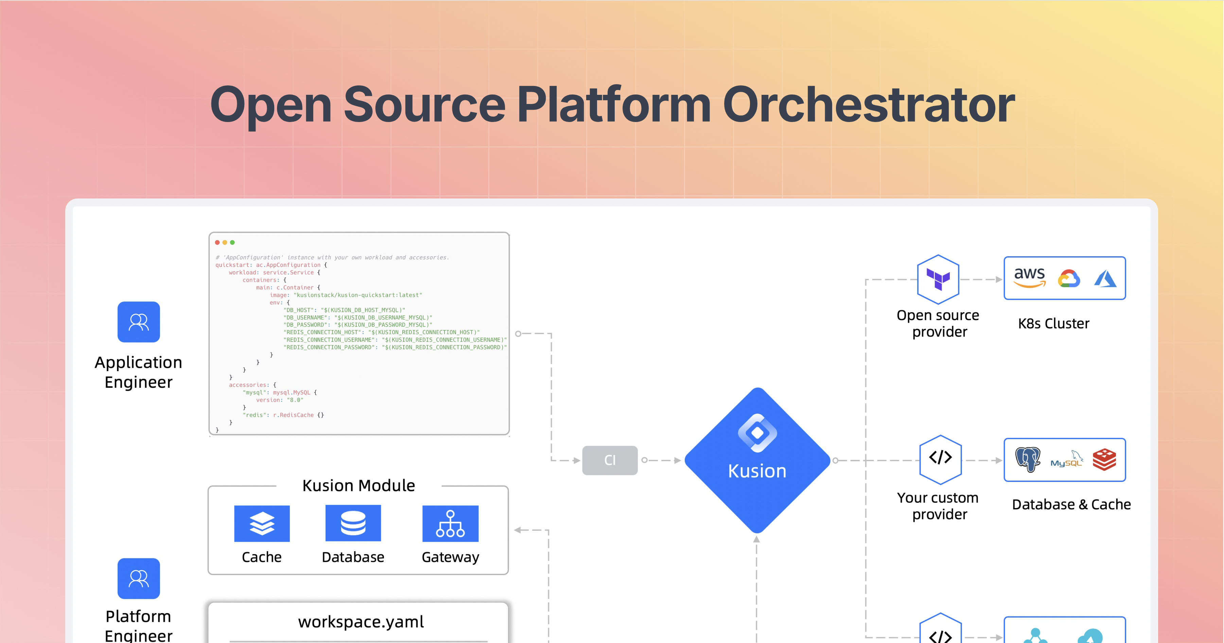Viewport: 1224px width, 643px height.
Task: Click the 'accessories: {' code line
Action: [x=252, y=385]
